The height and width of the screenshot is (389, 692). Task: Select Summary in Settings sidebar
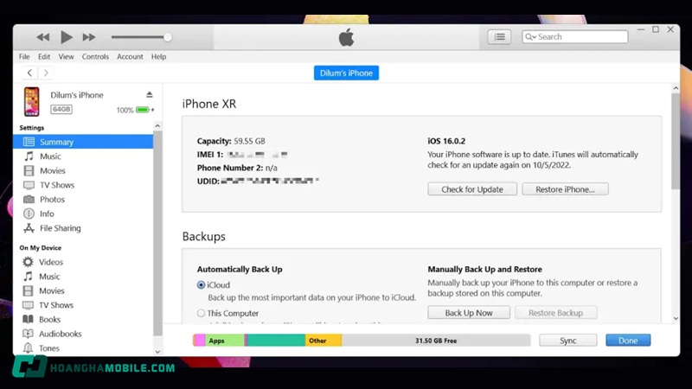coord(83,142)
